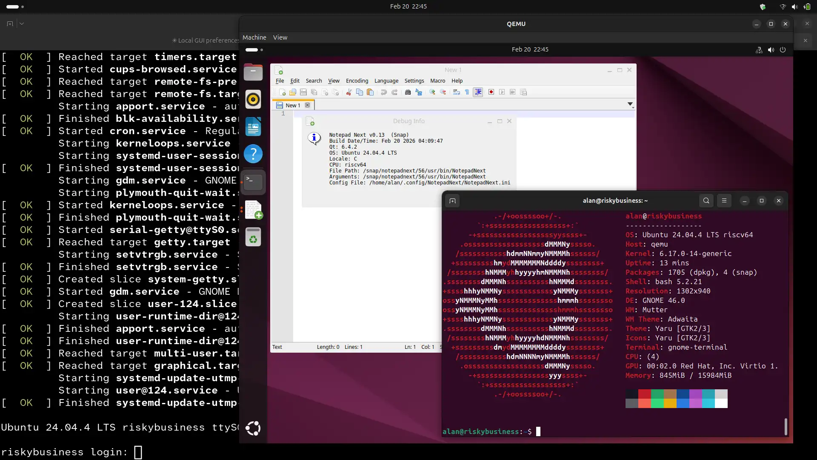Click the Paste clipboard icon
Screen dimensions: 817x460
[370, 92]
